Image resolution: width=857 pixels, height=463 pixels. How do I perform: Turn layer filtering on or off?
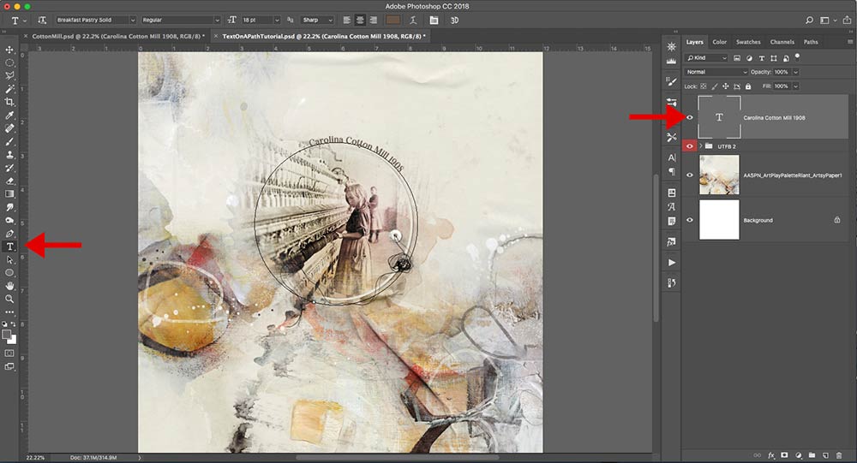pos(797,56)
